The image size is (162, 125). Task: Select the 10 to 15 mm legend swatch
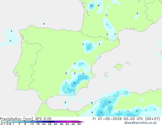pyautogui.click(x=34, y=122)
